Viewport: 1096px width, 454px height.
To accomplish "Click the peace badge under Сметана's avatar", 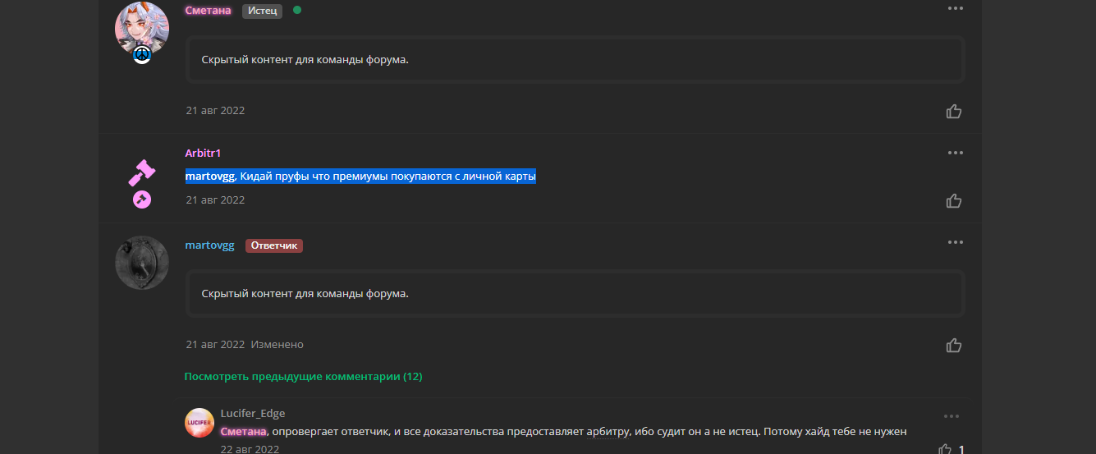I will (x=142, y=55).
